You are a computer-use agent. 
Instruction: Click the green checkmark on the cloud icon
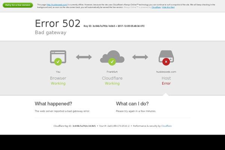click(x=112, y=62)
